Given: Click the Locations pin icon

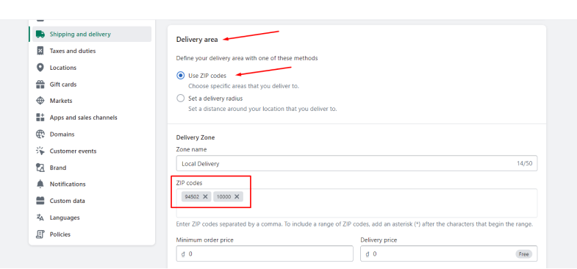Looking at the screenshot, I should tap(40, 68).
